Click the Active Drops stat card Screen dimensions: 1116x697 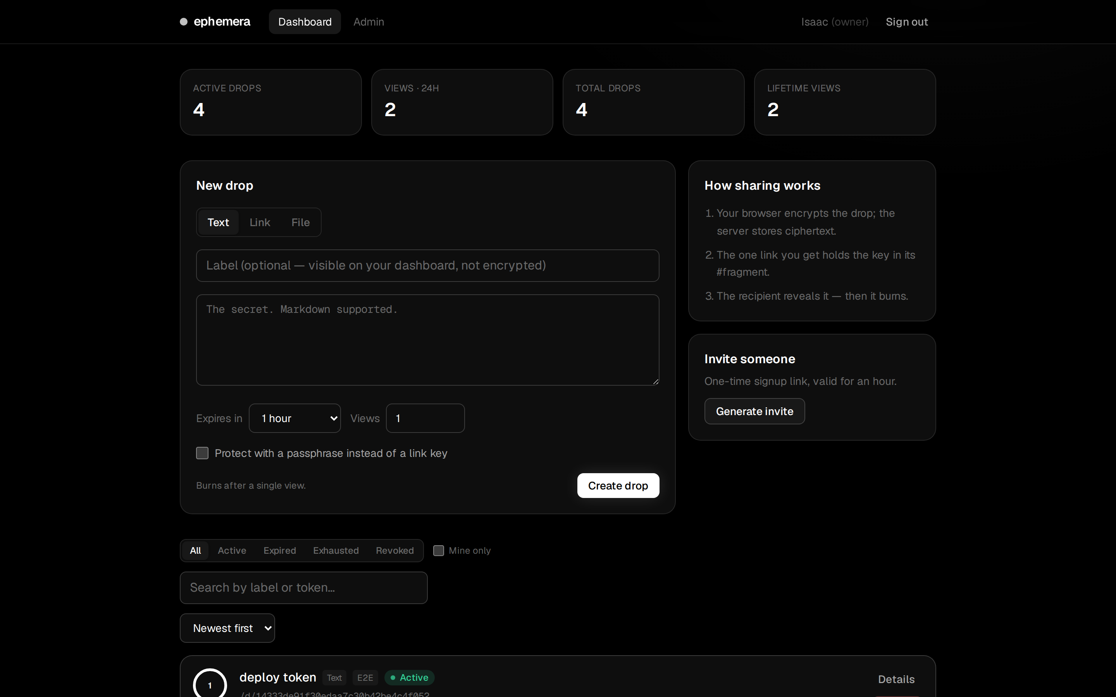click(x=271, y=102)
